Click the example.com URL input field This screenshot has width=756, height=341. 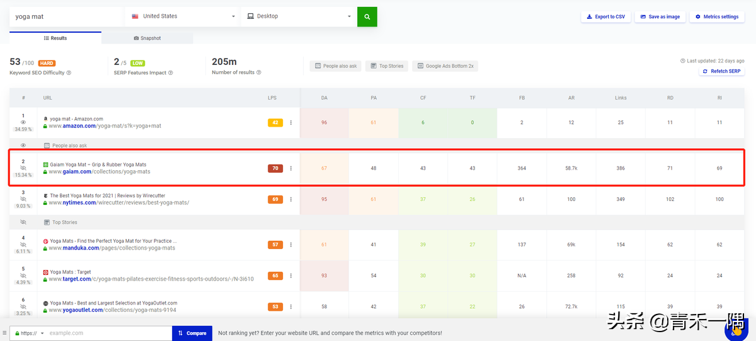point(108,333)
